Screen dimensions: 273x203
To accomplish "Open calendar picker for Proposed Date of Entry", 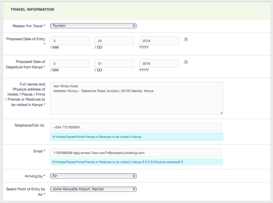I will [x=186, y=39].
